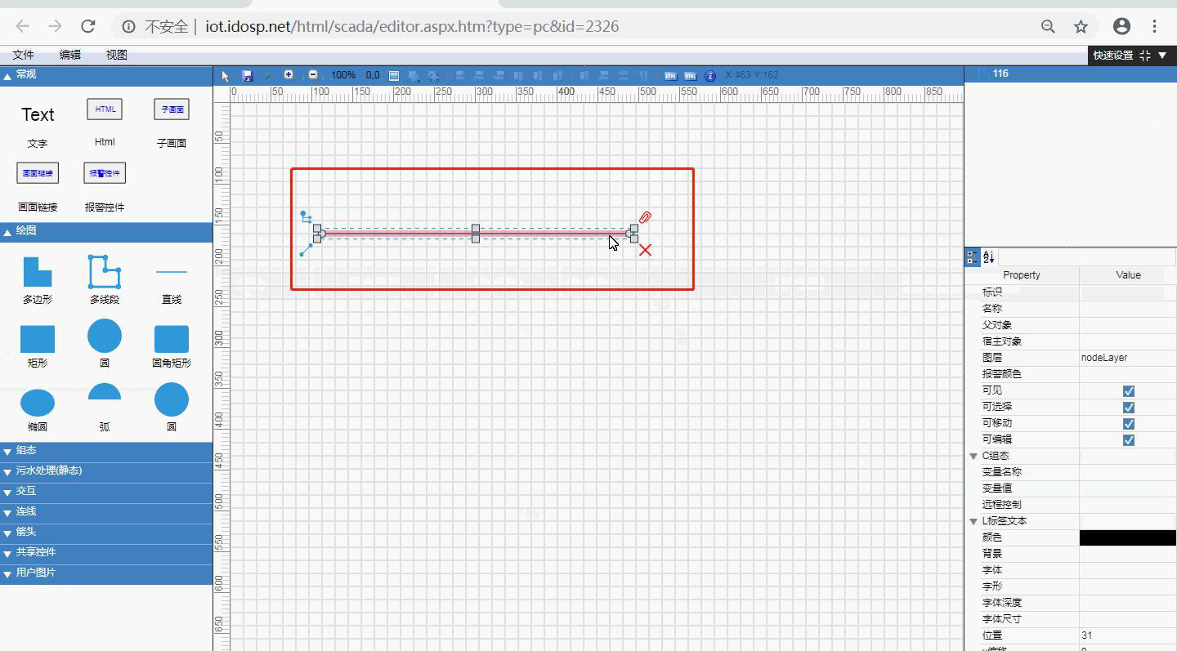1177x651 pixels.
Task: Toggle the 可选择 selectable checkbox
Action: [x=1128, y=408]
